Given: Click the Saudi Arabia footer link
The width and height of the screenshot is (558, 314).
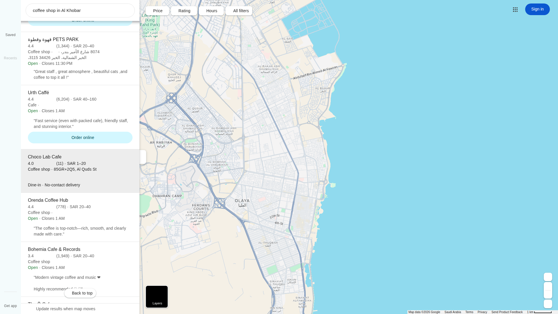Looking at the screenshot, I should point(453,312).
